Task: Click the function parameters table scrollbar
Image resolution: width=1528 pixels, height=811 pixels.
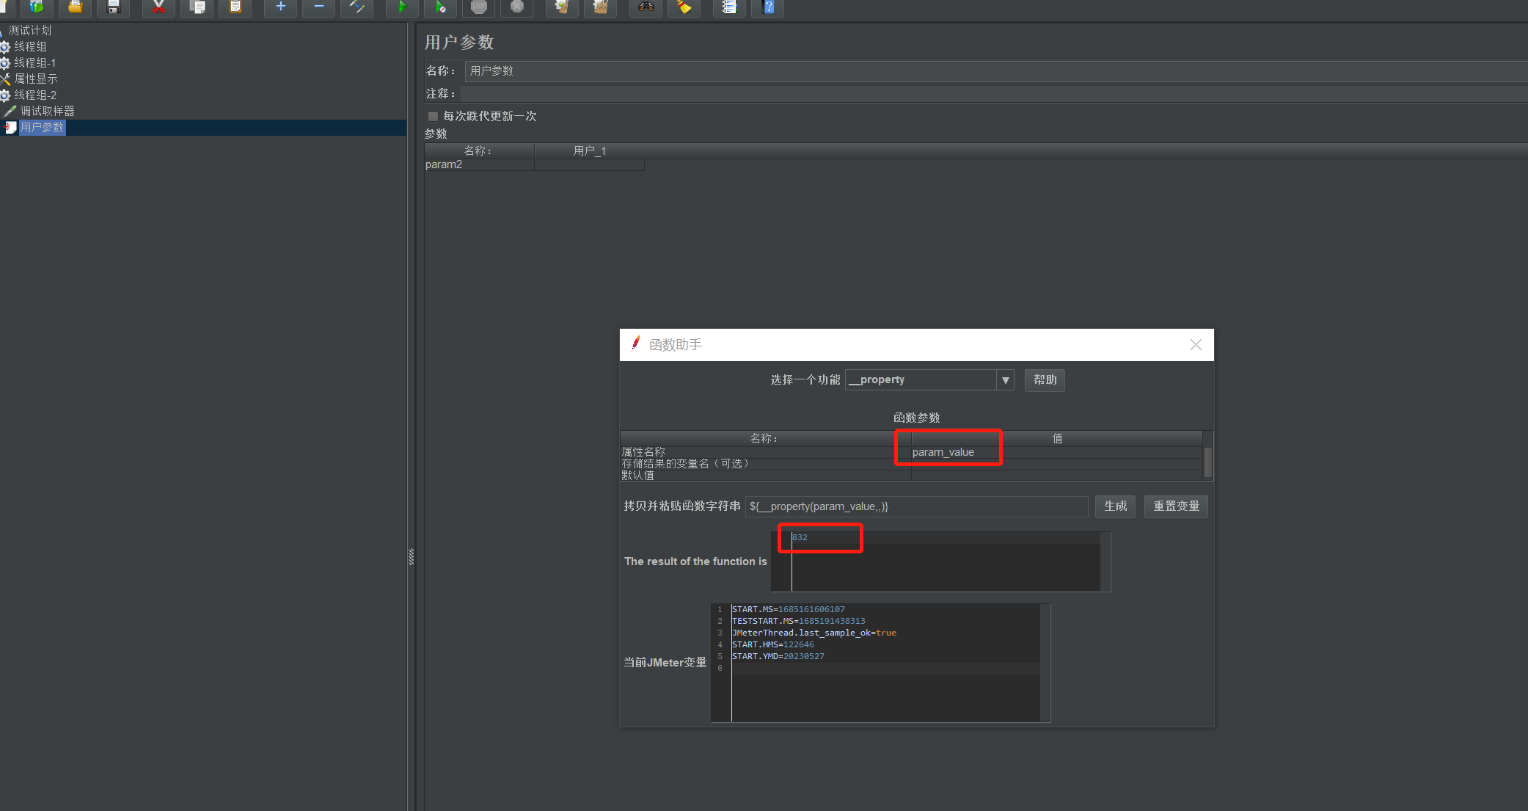Action: [1207, 462]
